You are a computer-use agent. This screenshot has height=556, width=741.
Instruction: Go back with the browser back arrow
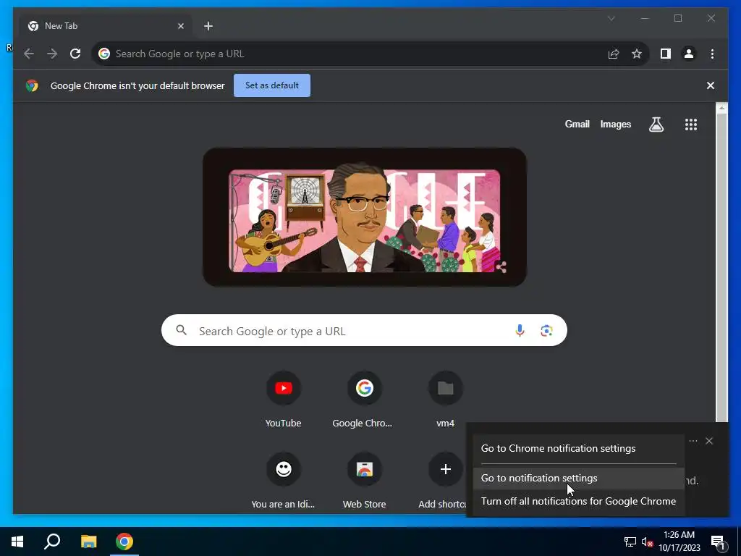point(29,54)
